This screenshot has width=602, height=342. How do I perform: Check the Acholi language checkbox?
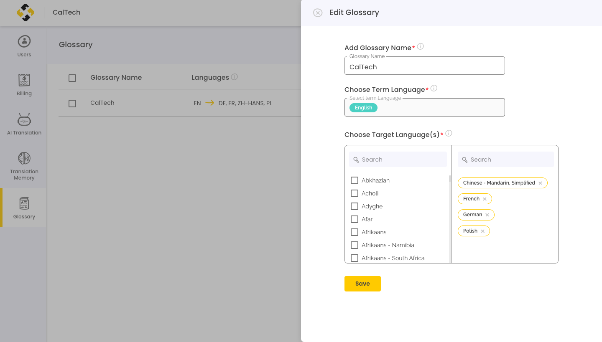tap(355, 193)
